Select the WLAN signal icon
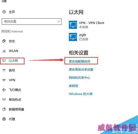 [4, 51]
